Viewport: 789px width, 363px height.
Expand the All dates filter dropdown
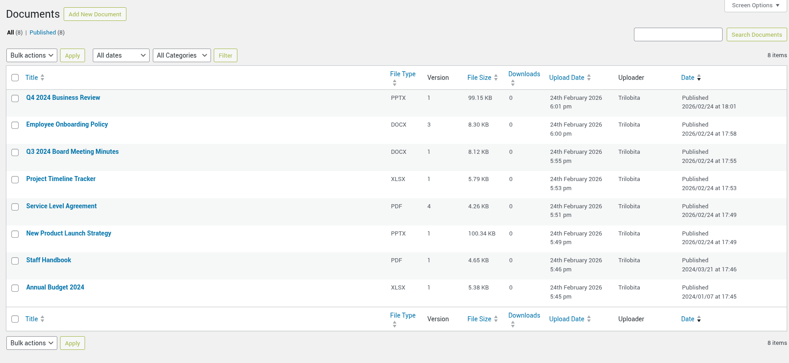[121, 55]
